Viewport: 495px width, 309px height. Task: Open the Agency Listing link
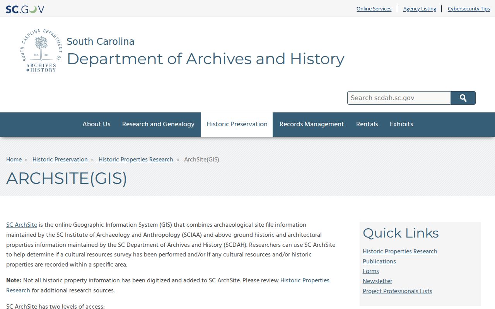click(420, 8)
